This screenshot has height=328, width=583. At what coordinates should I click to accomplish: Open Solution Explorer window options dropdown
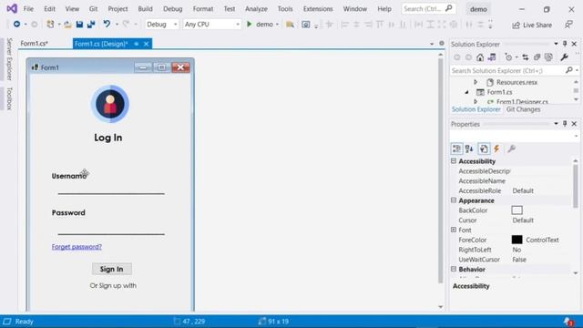coord(557,44)
